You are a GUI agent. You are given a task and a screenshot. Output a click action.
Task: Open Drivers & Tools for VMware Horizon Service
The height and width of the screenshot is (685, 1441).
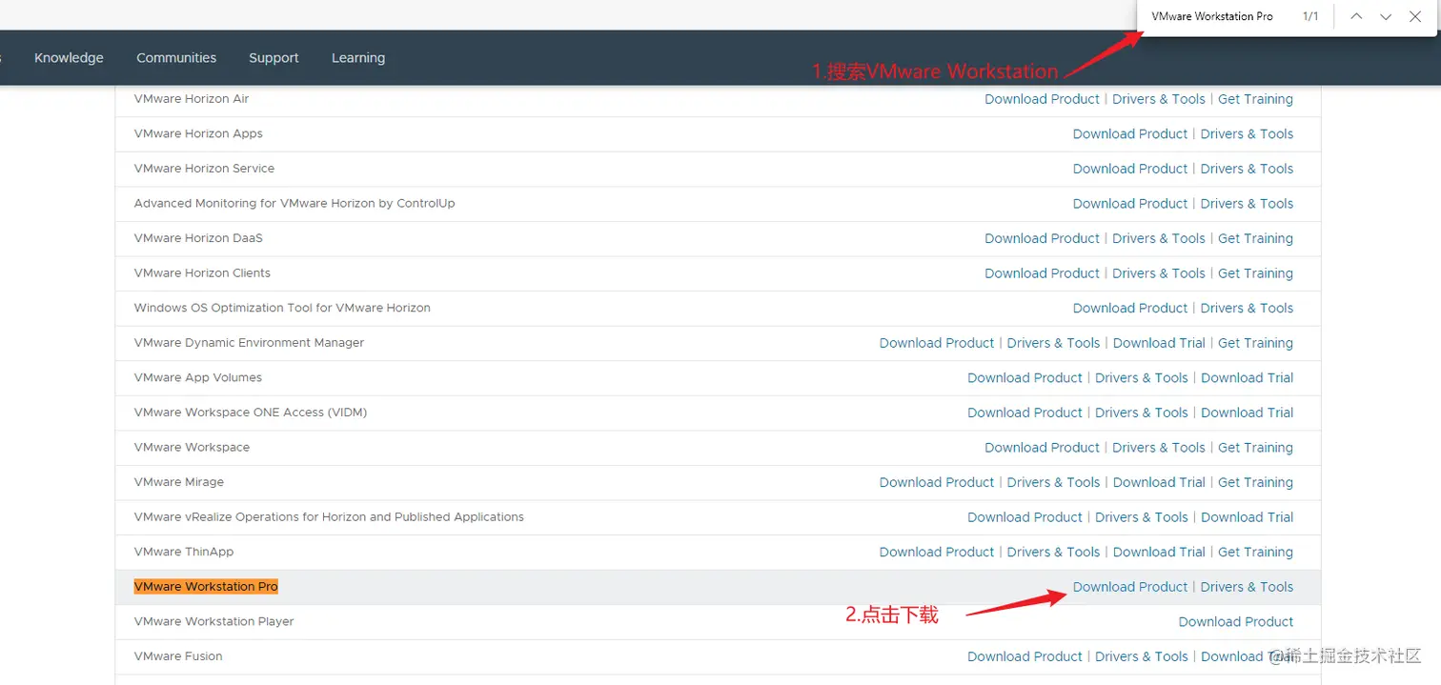point(1247,169)
